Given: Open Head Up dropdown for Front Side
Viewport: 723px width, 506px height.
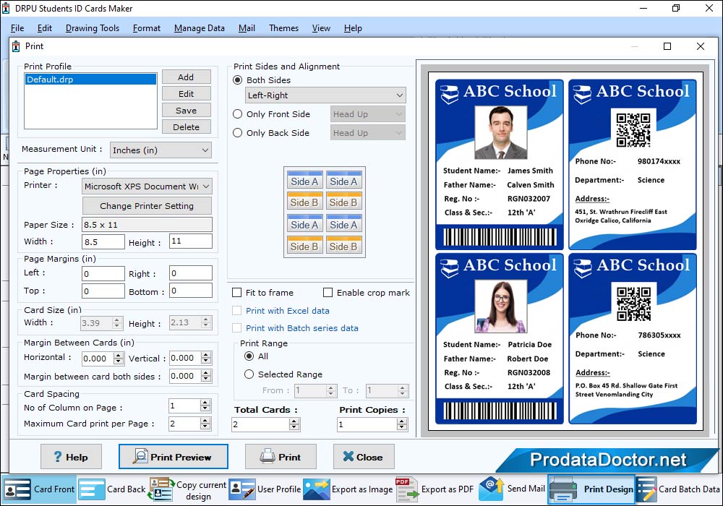Looking at the screenshot, I should pyautogui.click(x=368, y=113).
